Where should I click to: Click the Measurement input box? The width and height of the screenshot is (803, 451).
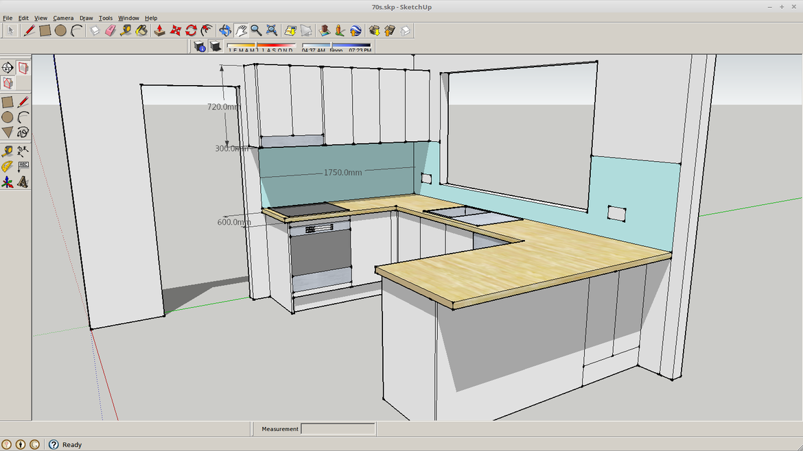338,429
